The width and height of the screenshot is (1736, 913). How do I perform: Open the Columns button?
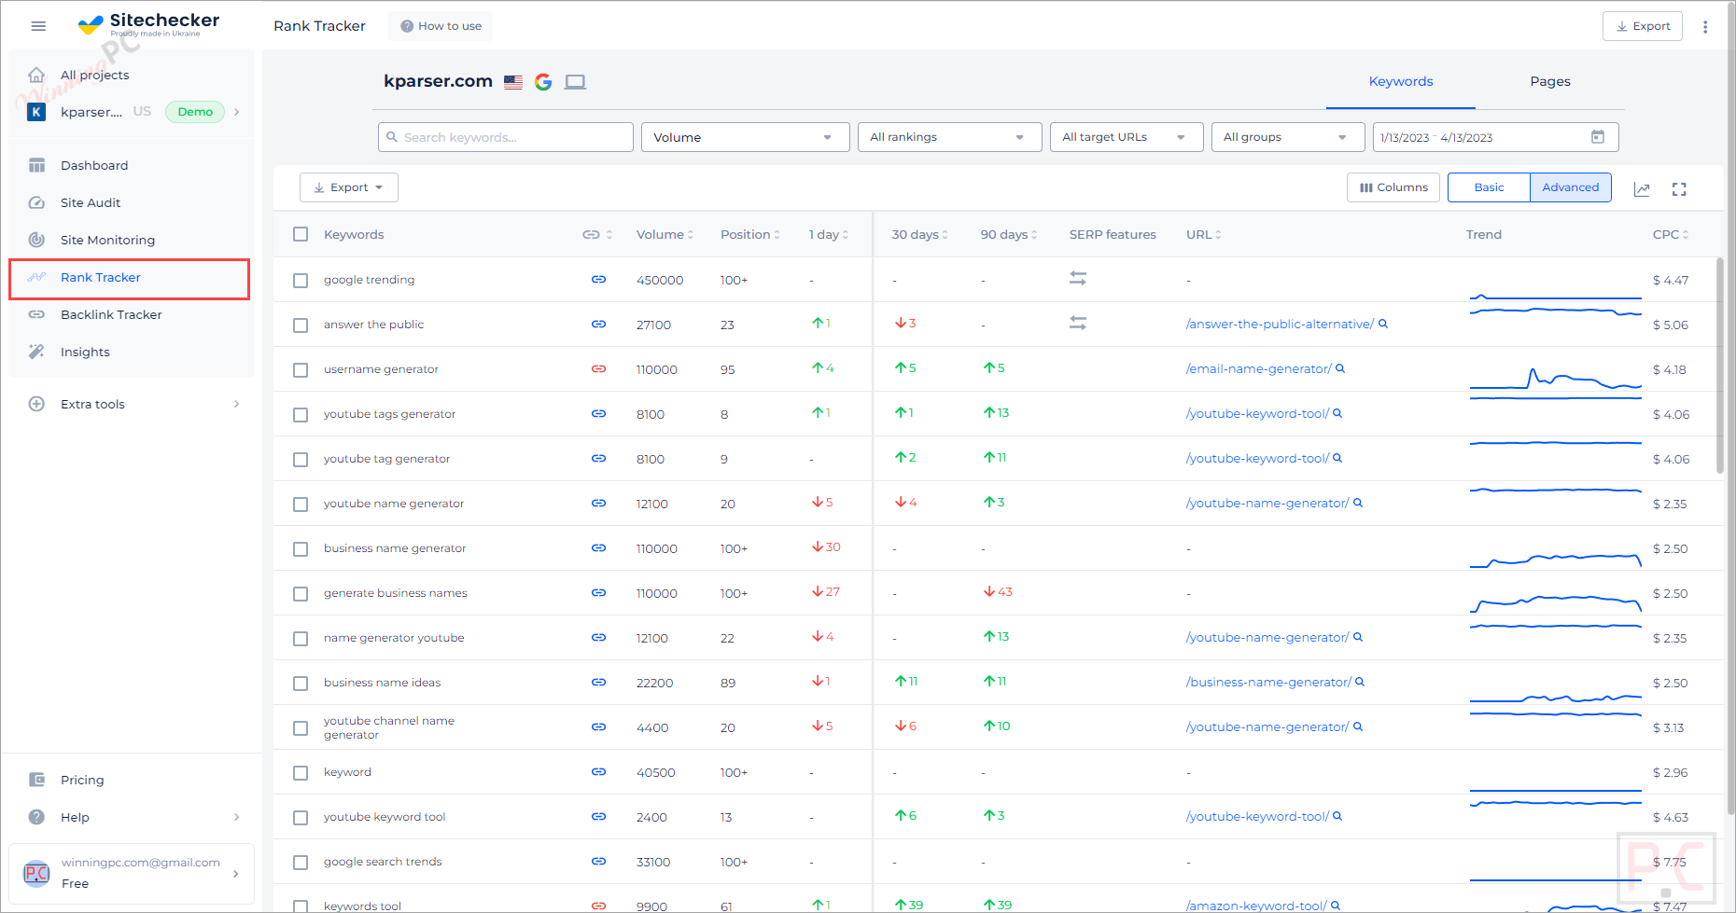tap(1393, 187)
